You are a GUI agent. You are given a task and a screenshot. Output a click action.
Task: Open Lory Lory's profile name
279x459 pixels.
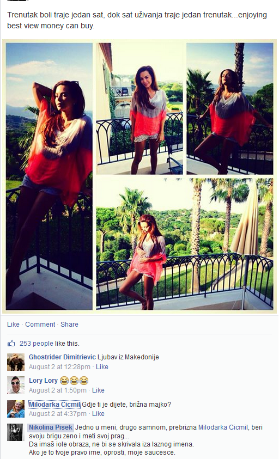[x=43, y=381]
